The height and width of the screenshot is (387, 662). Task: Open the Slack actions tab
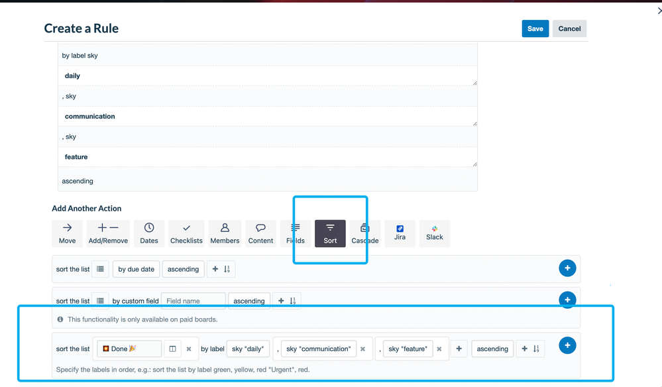point(435,233)
